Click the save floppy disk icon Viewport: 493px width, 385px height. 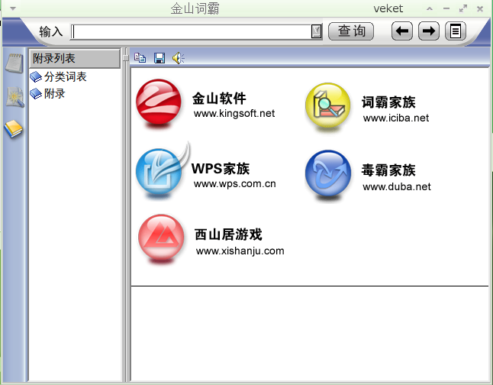tap(159, 58)
